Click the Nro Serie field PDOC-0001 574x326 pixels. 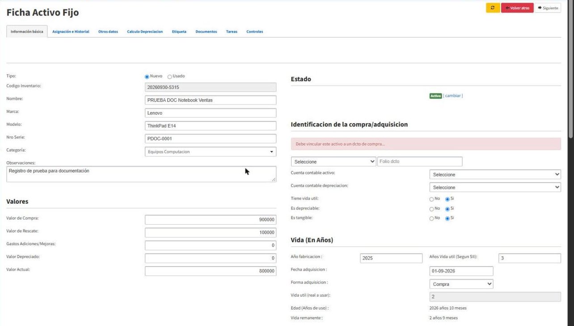point(211,139)
